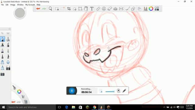Select the marker brush
The width and height of the screenshot is (195, 110).
pyautogui.click(x=2, y=45)
